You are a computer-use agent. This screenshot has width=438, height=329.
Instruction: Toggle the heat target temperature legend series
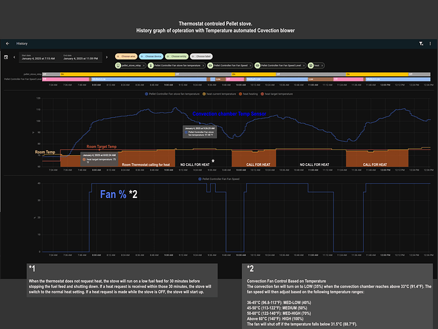pos(276,94)
